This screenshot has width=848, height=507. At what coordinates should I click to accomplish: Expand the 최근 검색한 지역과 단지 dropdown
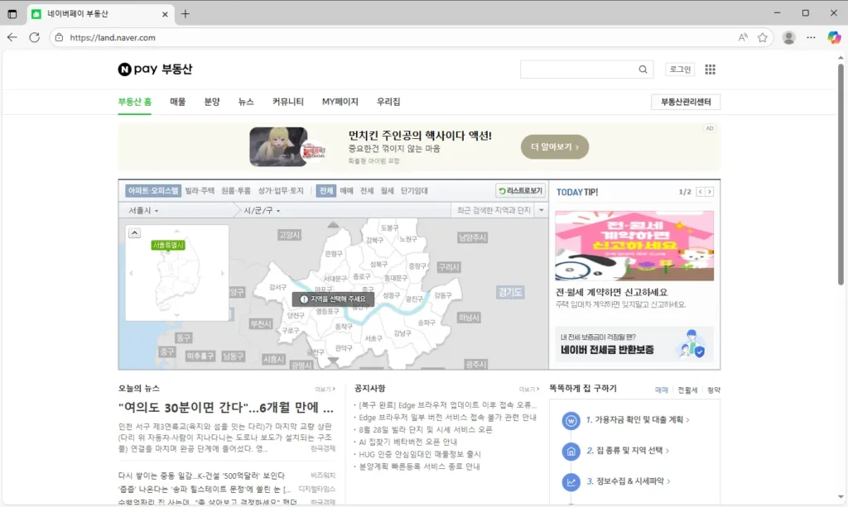tap(540, 209)
